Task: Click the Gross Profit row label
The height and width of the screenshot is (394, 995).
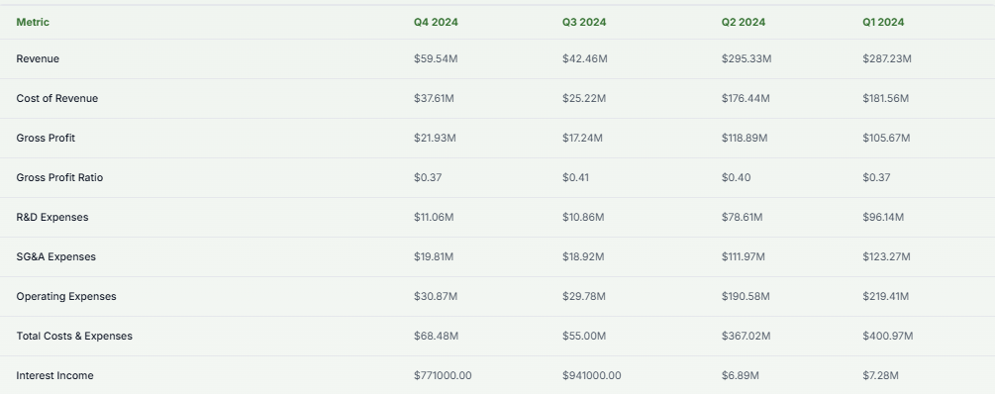Action: coord(46,138)
